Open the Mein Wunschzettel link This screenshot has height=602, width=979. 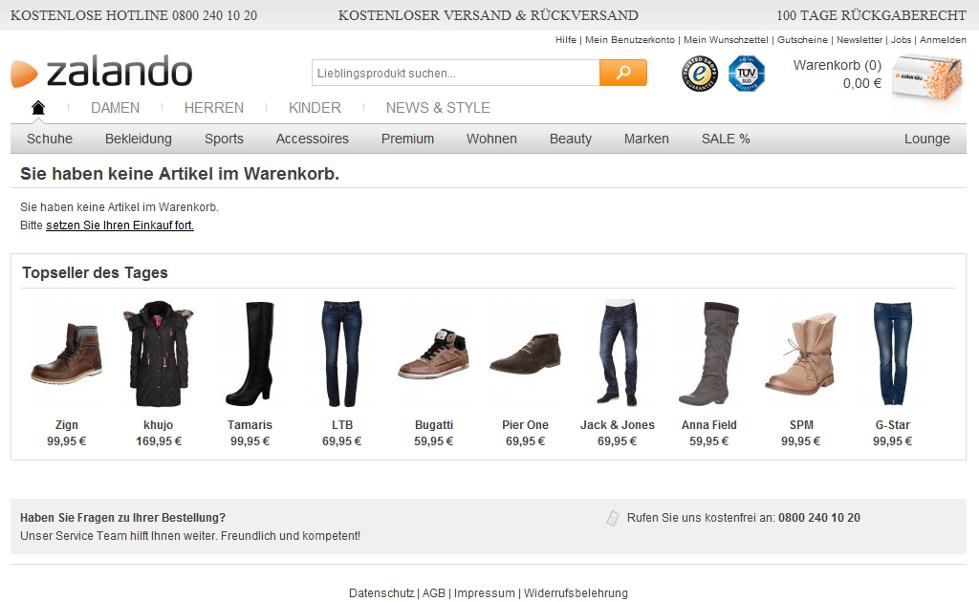click(726, 40)
